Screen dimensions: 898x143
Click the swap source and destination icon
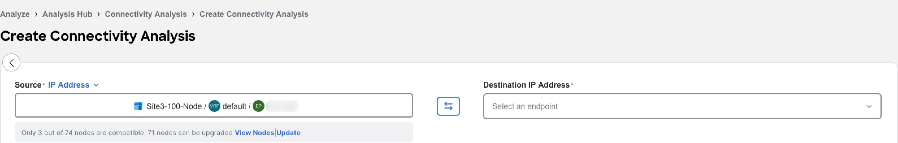[x=448, y=106]
